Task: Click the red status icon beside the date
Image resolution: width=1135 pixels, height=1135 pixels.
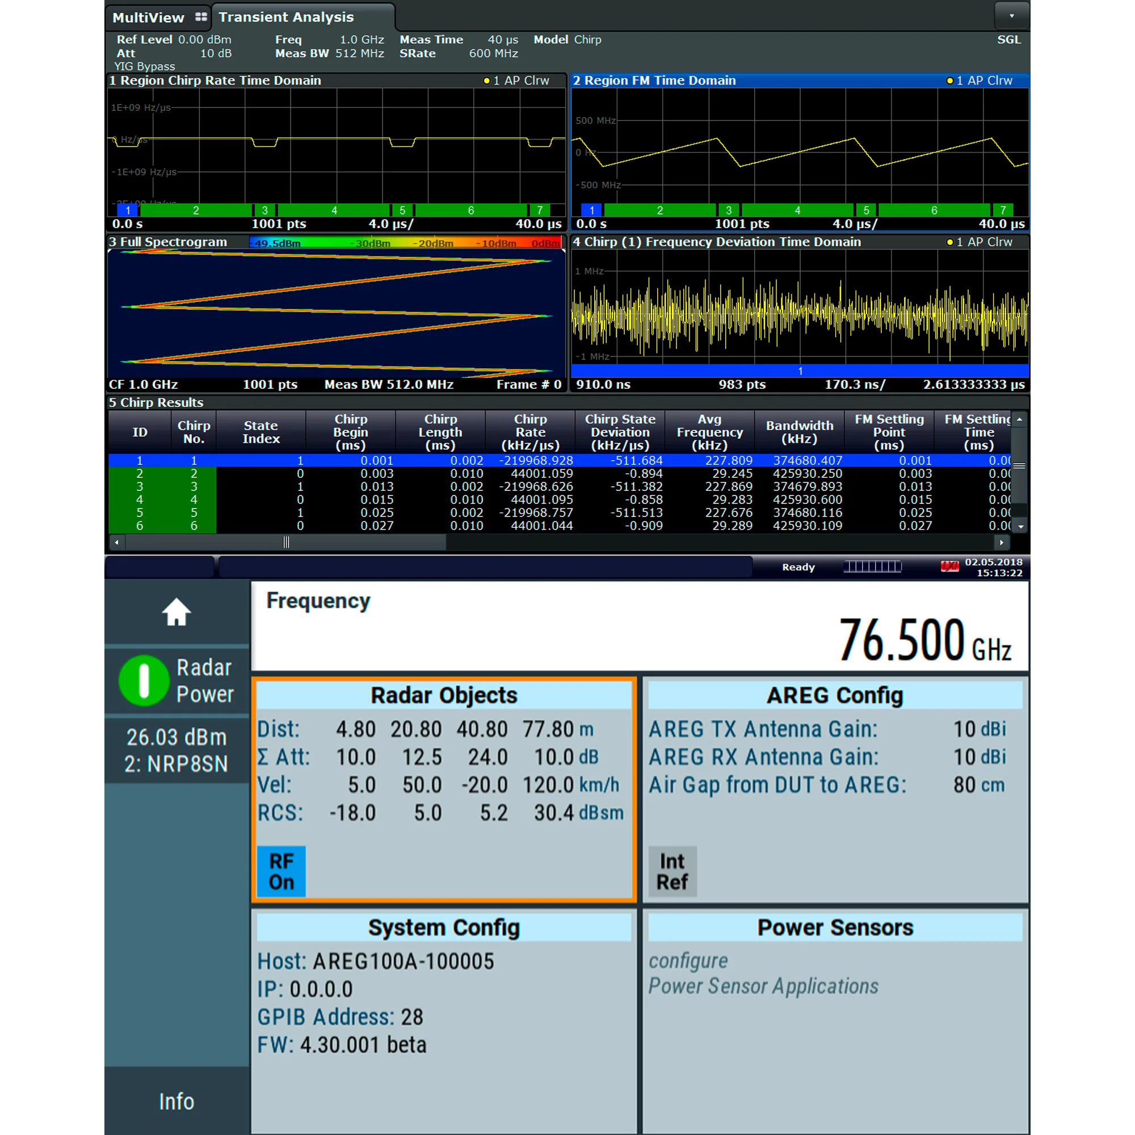Action: pyautogui.click(x=949, y=566)
